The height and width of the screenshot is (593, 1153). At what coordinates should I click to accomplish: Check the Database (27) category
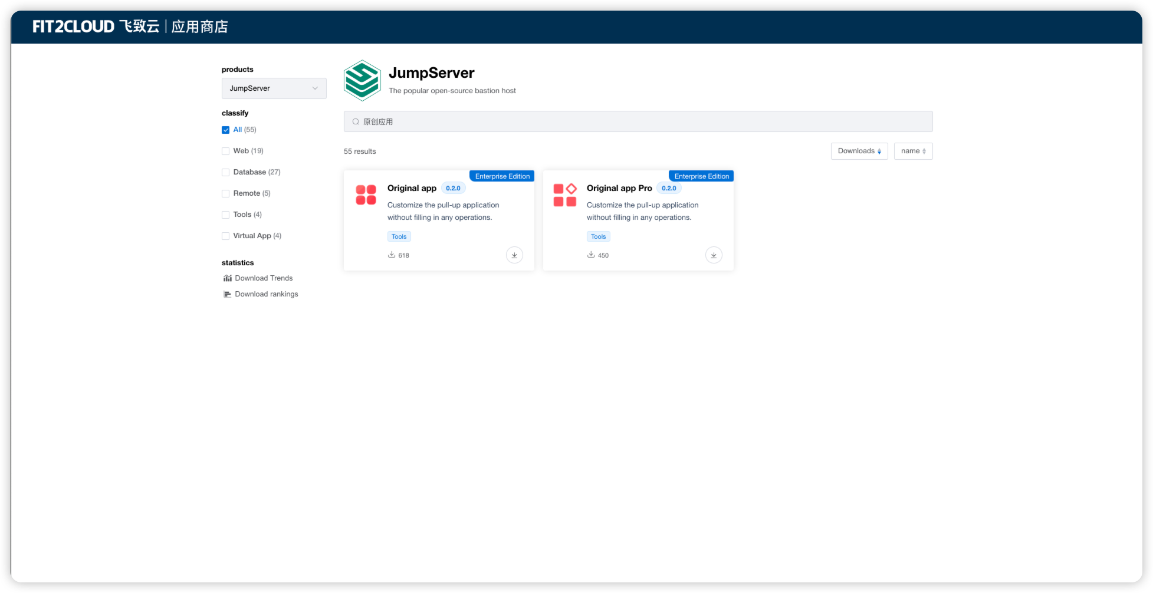point(225,172)
